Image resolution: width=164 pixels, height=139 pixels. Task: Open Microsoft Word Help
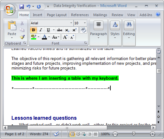coord(158,14)
